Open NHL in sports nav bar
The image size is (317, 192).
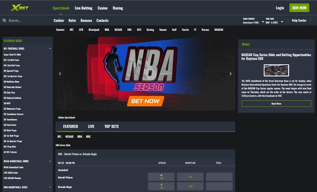tap(129, 30)
